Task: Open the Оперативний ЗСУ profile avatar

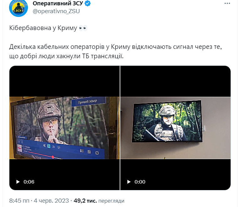Action: [18, 8]
